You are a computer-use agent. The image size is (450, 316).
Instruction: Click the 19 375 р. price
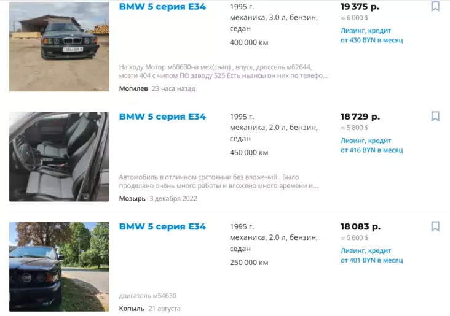pos(360,7)
